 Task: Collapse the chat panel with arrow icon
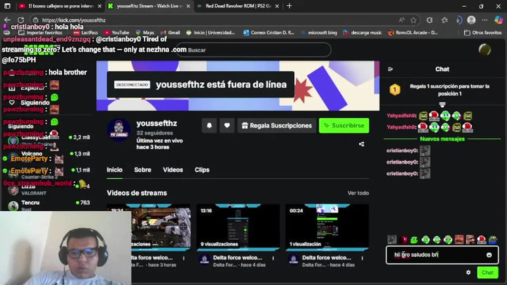tap(391, 69)
